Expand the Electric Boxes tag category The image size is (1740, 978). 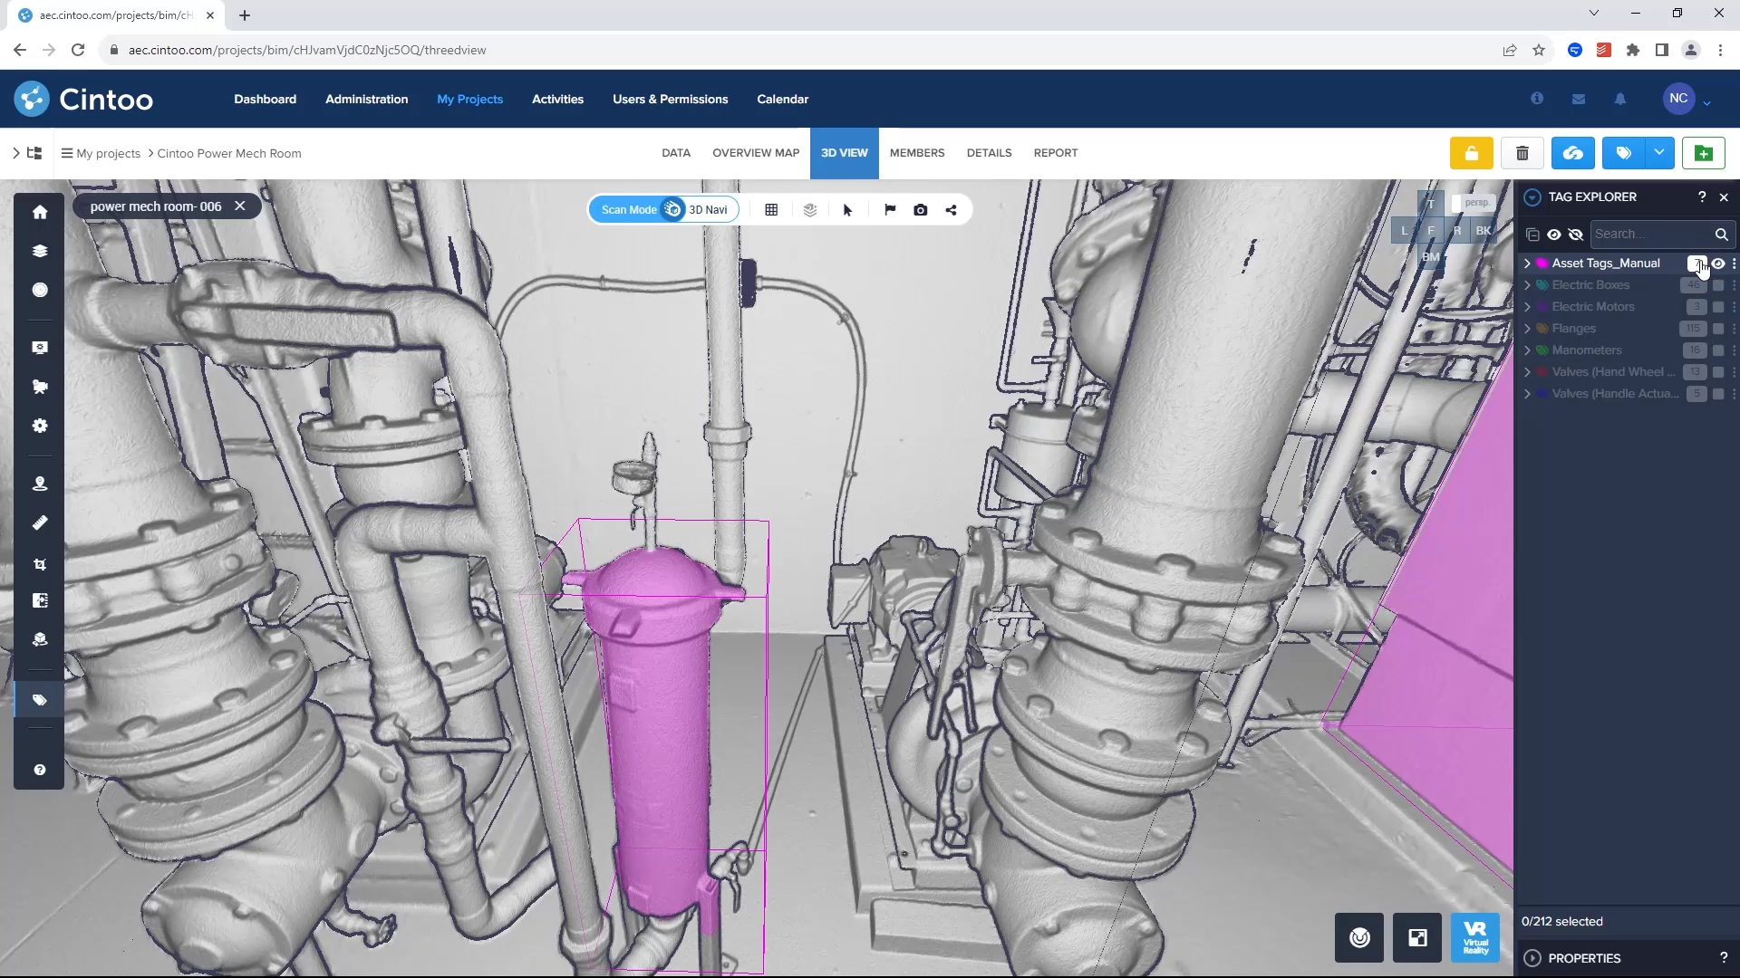tap(1529, 284)
